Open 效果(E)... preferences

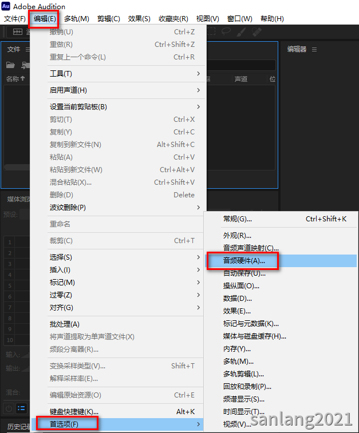click(x=281, y=311)
